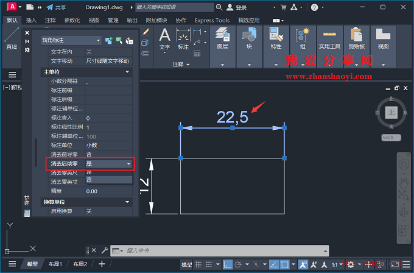Open Clipboard (剪贴板) ribbon icon
Viewport: 414px width, 273px height.
(356, 34)
